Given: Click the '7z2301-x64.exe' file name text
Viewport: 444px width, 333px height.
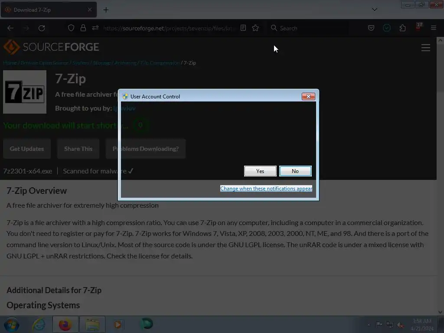Looking at the screenshot, I should click(28, 171).
